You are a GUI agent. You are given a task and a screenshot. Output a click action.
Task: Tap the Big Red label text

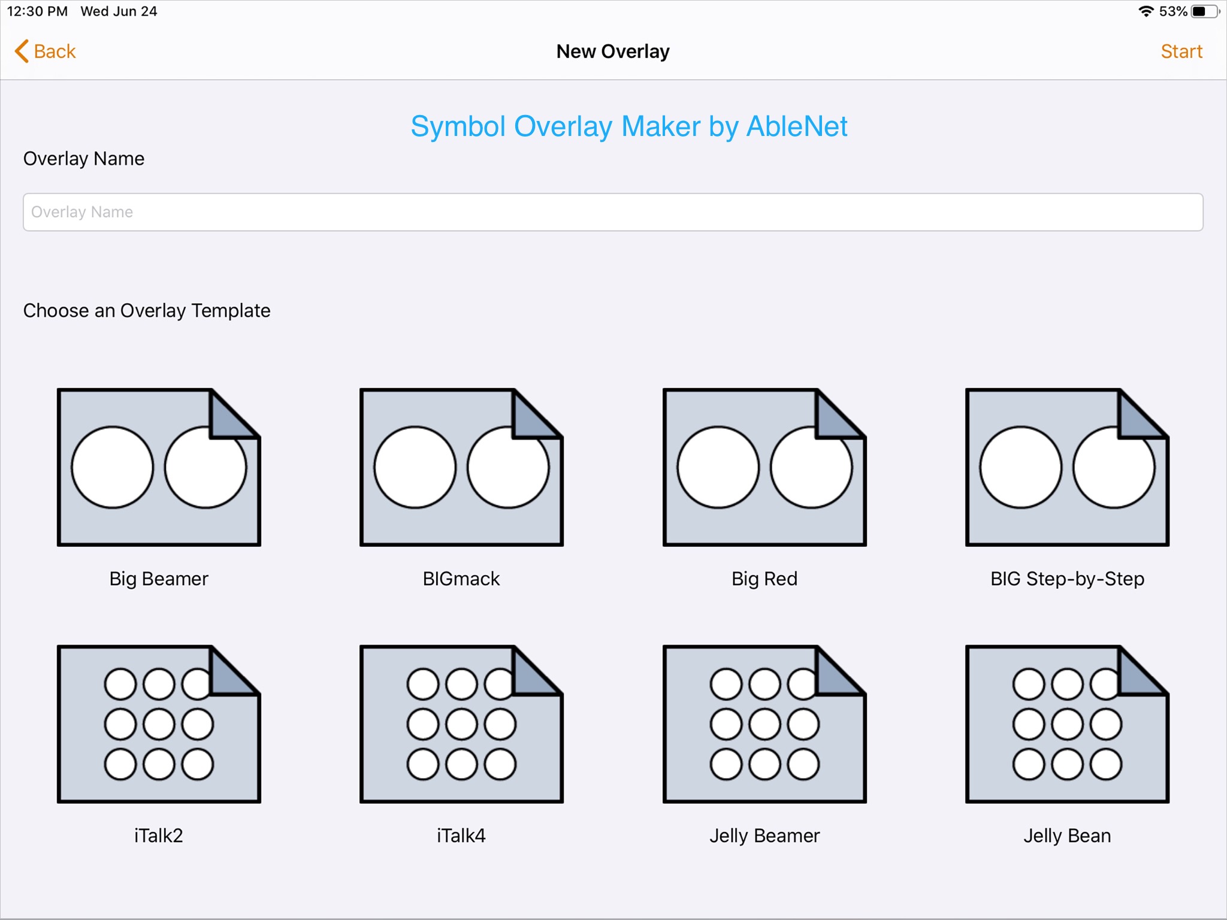pyautogui.click(x=764, y=579)
